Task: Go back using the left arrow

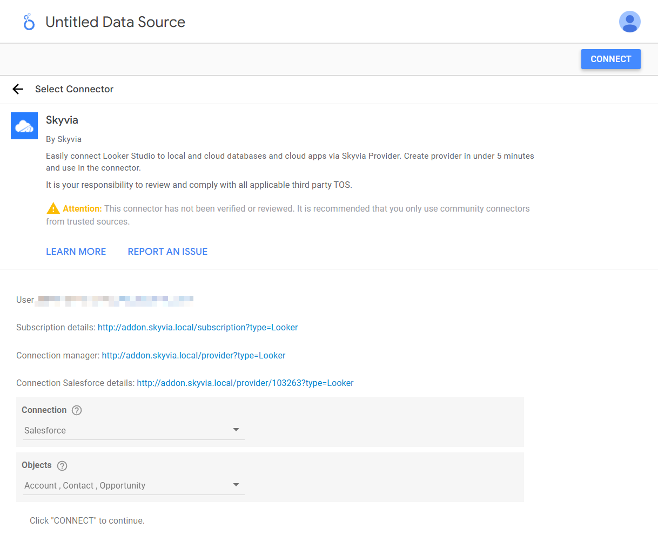Action: coord(18,89)
